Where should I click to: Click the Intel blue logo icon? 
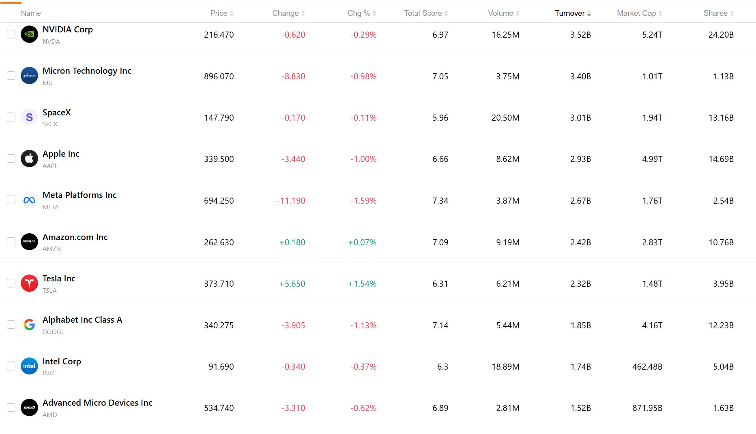pos(29,366)
